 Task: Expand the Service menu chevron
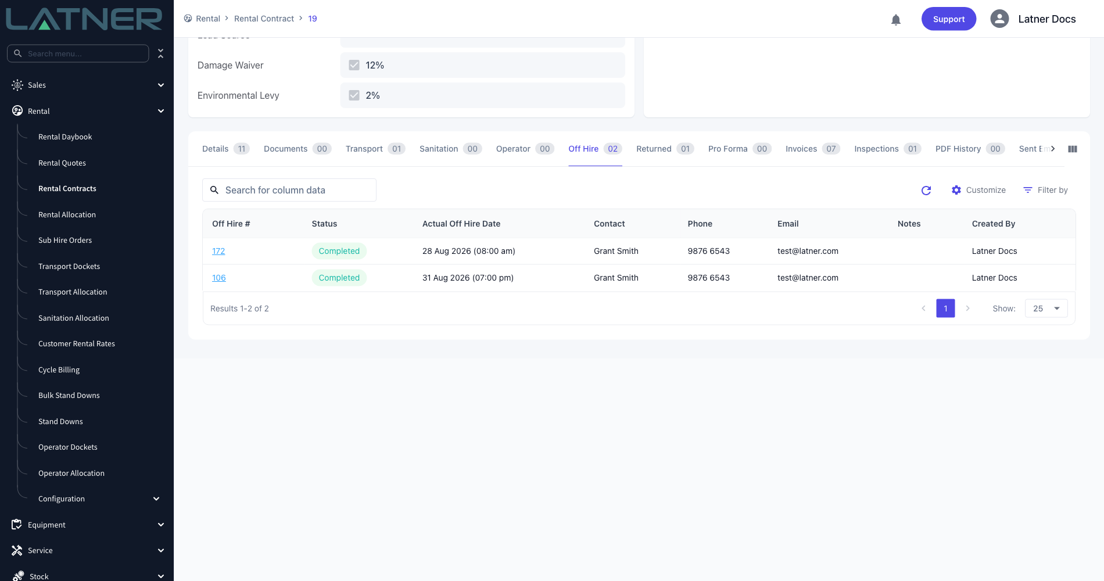(161, 550)
